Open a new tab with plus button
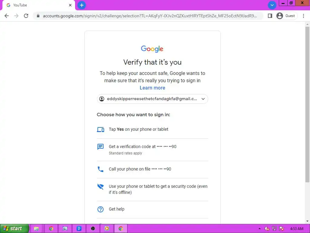310x233 pixels. tap(82, 5)
